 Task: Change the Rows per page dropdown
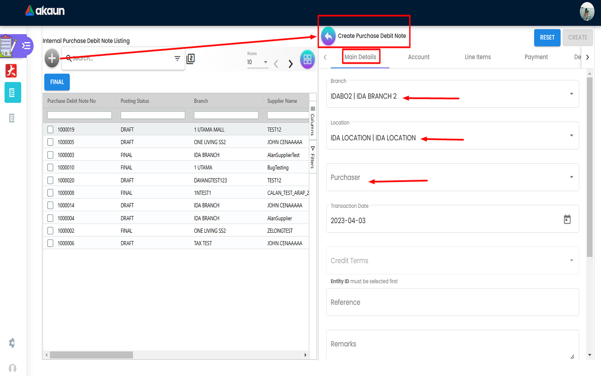pyautogui.click(x=258, y=62)
